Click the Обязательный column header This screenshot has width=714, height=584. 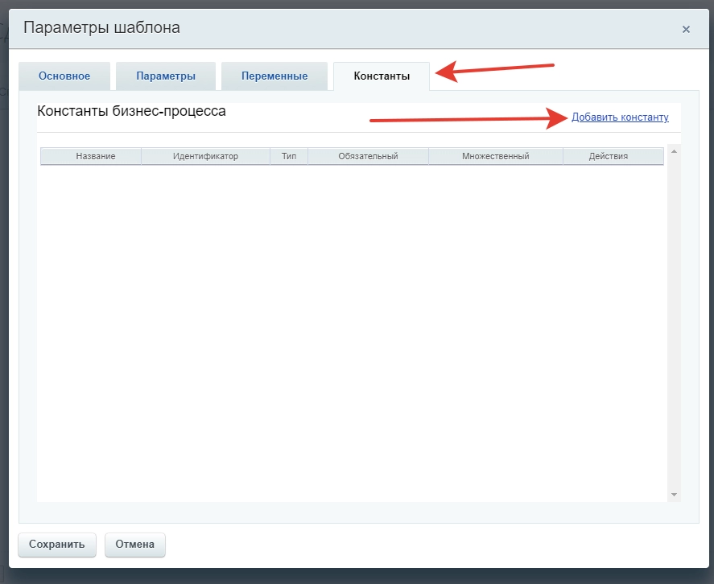click(368, 156)
